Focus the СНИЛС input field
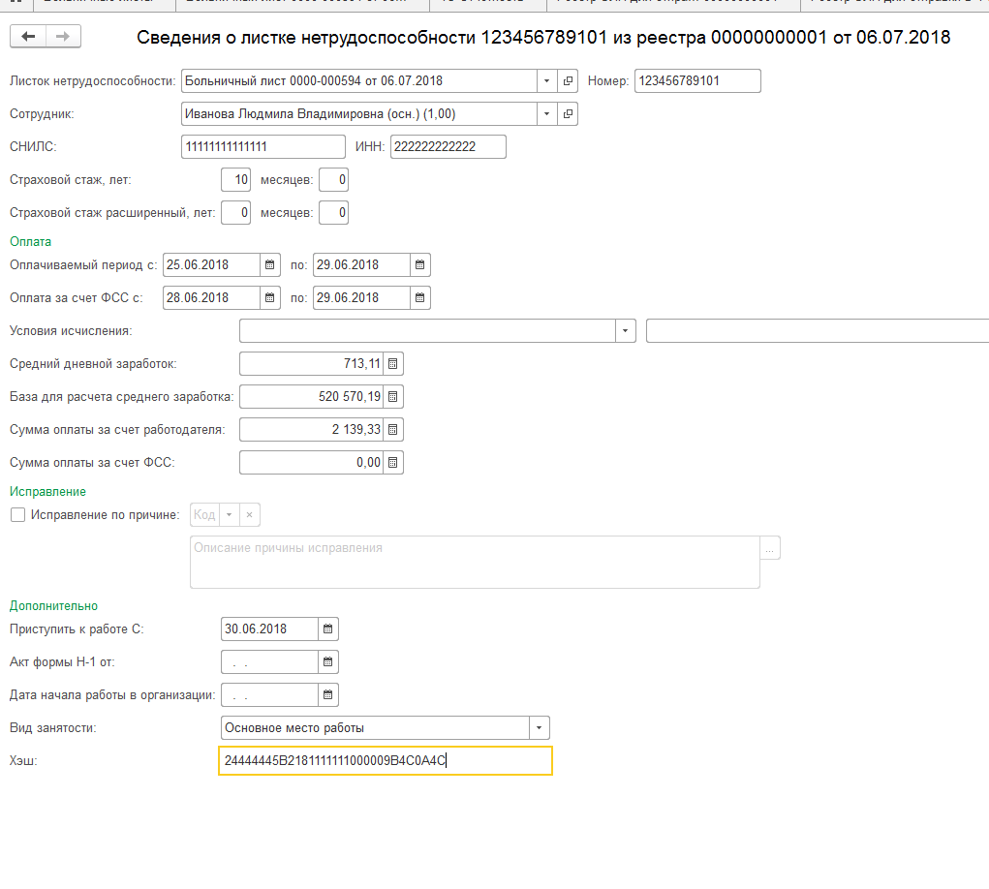 (263, 147)
